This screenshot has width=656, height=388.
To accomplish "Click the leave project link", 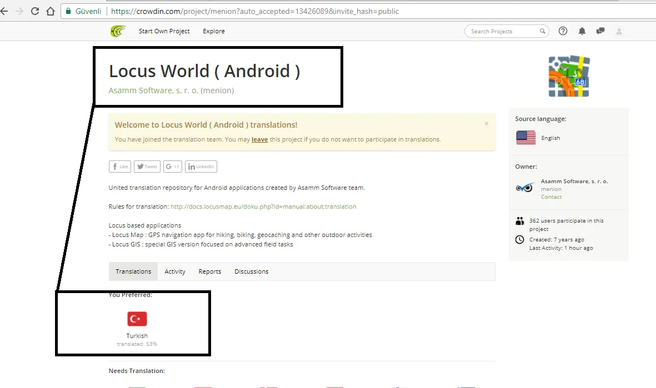I will [x=259, y=139].
